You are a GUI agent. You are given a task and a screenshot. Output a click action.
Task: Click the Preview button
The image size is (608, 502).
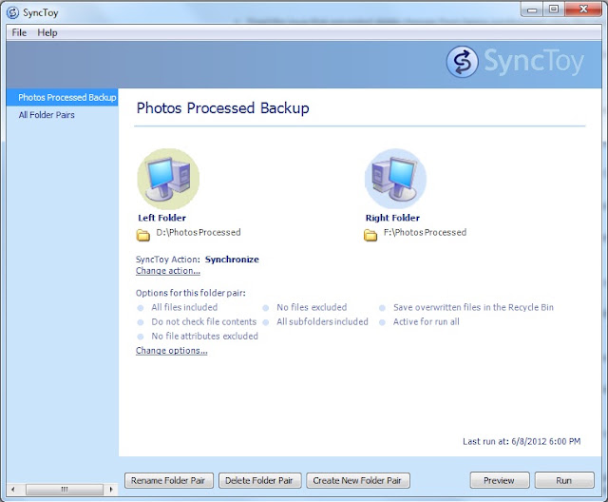coord(500,480)
